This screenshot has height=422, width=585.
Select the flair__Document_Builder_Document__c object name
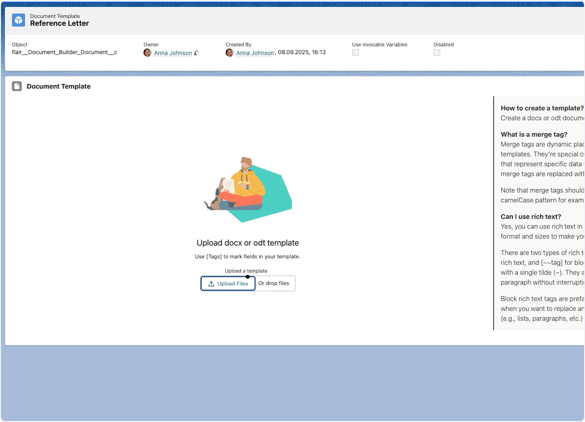[64, 52]
